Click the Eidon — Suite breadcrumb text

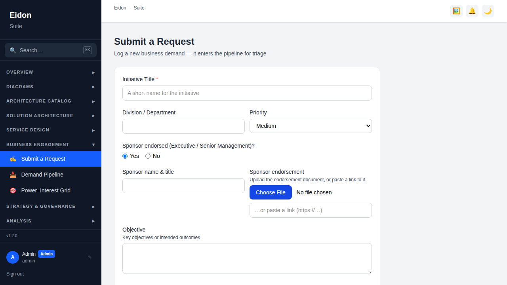click(129, 8)
